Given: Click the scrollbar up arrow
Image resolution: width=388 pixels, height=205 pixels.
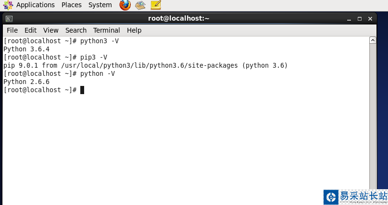Looking at the screenshot, I should pyautogui.click(x=372, y=41).
